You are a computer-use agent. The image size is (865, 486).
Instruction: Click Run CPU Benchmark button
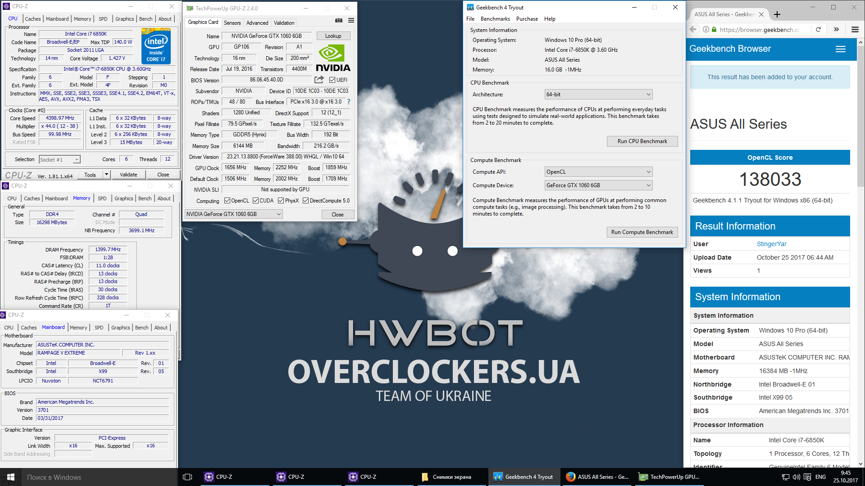642,141
